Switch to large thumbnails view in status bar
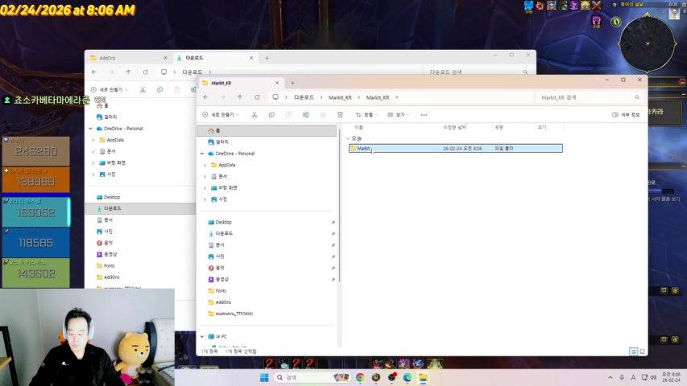The height and width of the screenshot is (386, 687). coord(641,351)
